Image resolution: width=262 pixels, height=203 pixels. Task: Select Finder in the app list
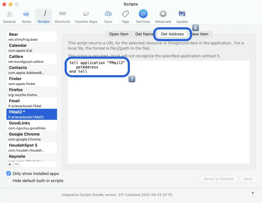click(x=32, y=81)
